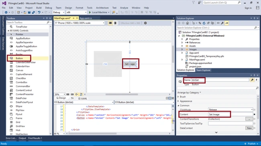Image resolution: width=261 pixels, height=146 pixels.
Task: Click the Save toolbar icon
Action: tap(29, 12)
